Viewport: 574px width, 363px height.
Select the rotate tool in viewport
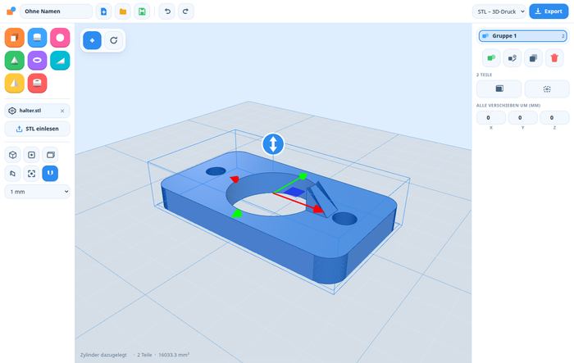[113, 40]
